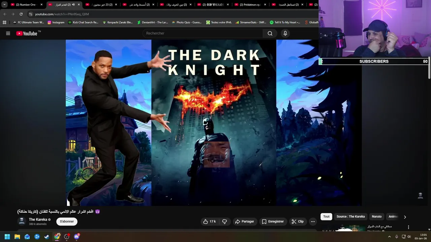Open StreamerStats bookmark
This screenshot has height=242, width=431.
click(251, 23)
